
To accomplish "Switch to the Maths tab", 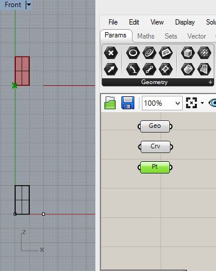I will pyautogui.click(x=146, y=36).
